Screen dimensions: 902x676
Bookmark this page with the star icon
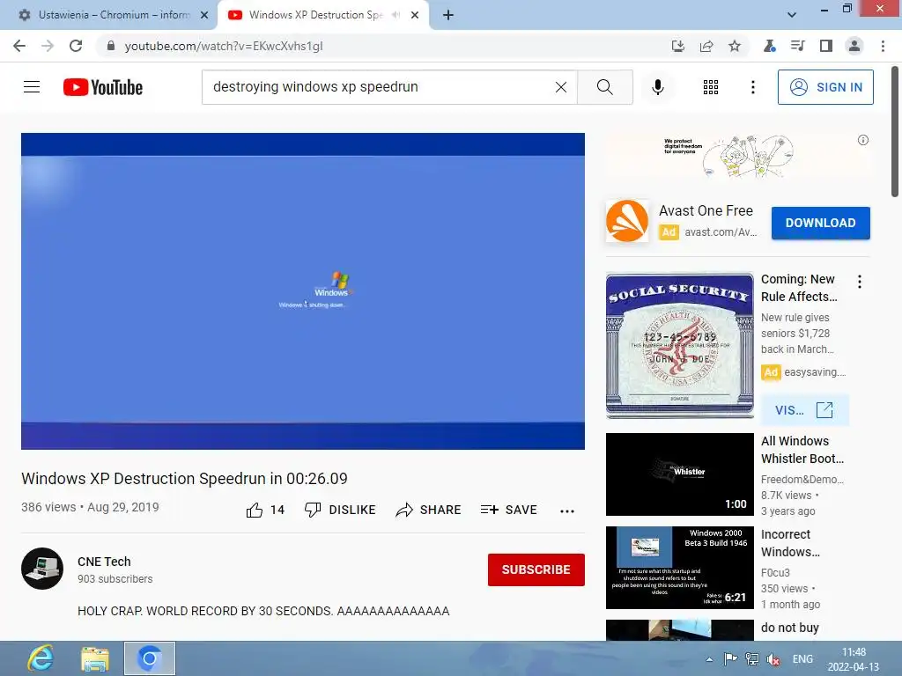[x=735, y=46]
